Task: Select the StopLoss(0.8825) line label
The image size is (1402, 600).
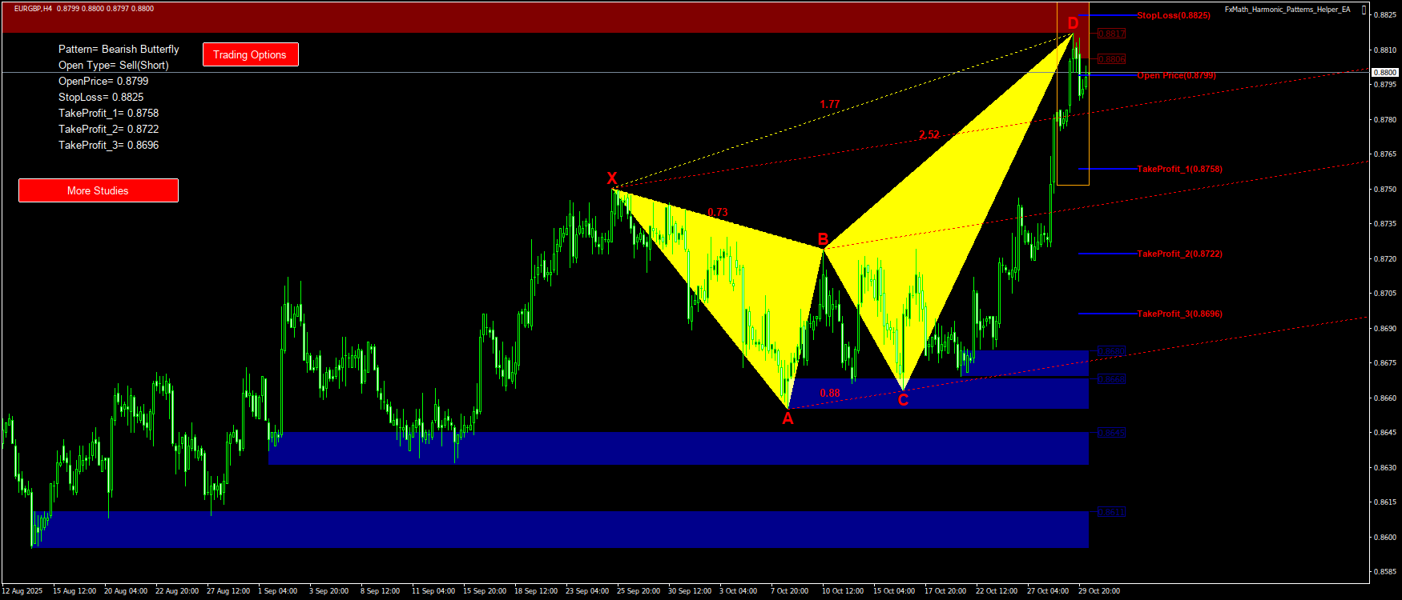Action: pos(1173,15)
